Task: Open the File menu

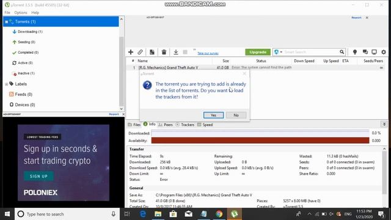Action: coord(7,12)
